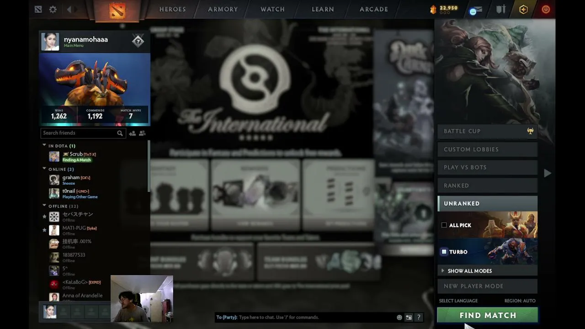Image resolution: width=585 pixels, height=329 pixels.
Task: Click the Match MVPs 7 stat
Action: pos(130,115)
